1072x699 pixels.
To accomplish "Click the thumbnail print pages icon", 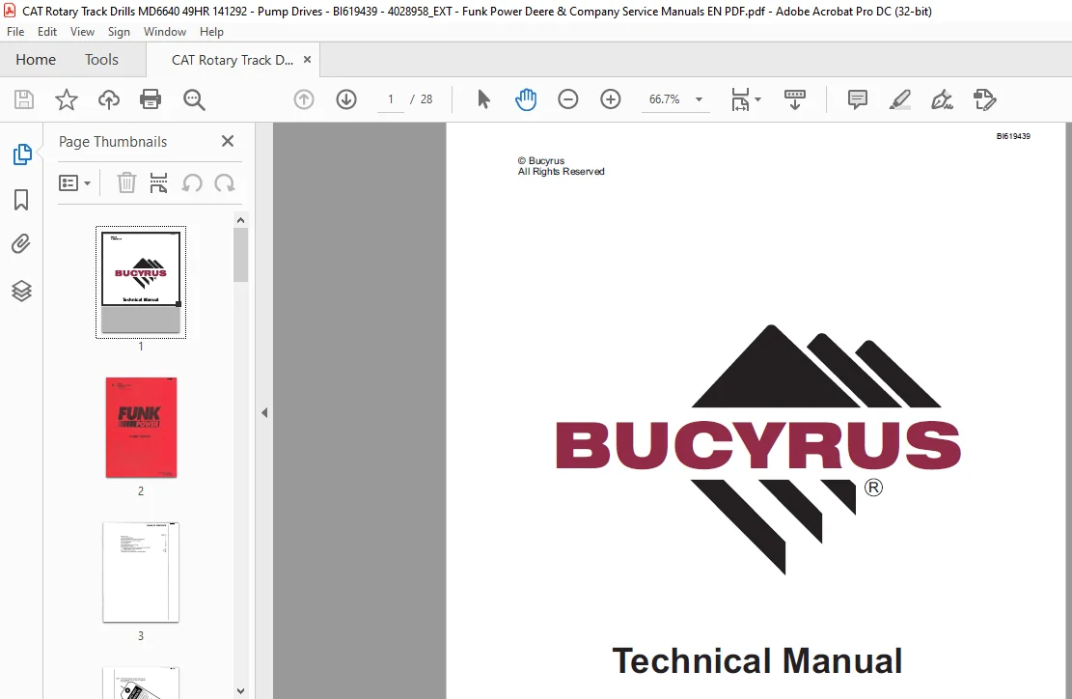I will (158, 183).
